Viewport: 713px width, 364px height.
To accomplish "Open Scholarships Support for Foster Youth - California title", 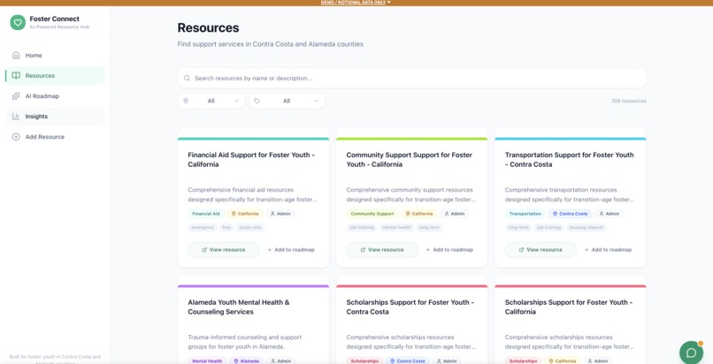I will 569,307.
